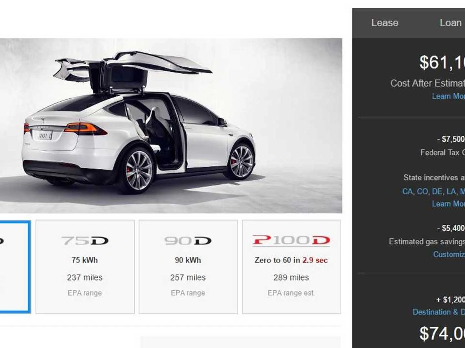Switch to the Loan tab
The height and width of the screenshot is (348, 465).
[451, 23]
